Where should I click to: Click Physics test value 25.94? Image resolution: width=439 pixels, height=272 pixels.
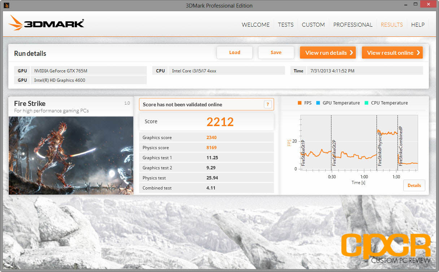point(212,178)
